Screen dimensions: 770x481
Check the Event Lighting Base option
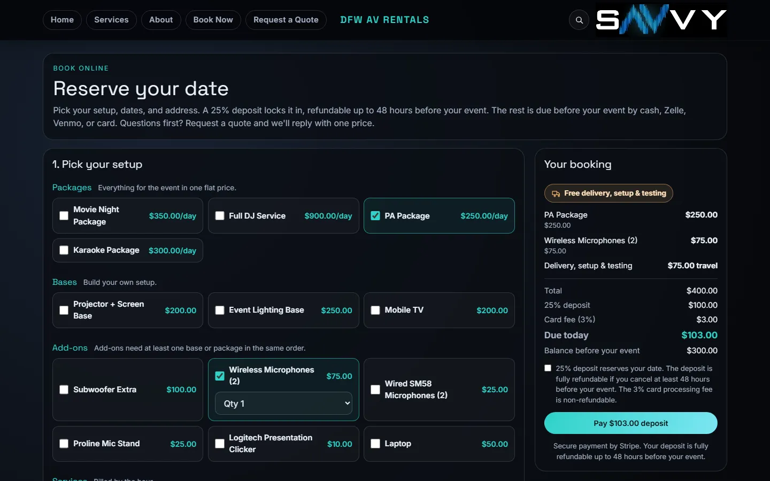pyautogui.click(x=220, y=310)
